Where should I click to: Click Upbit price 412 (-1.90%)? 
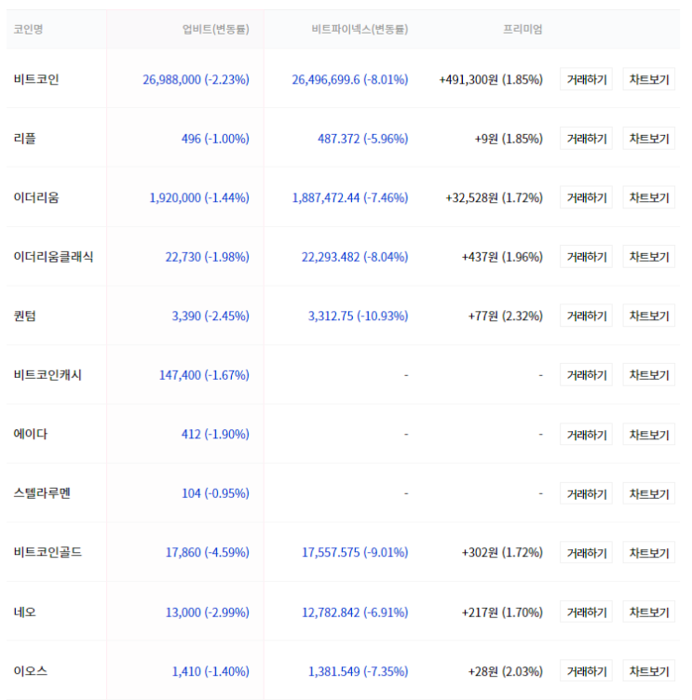coord(215,435)
